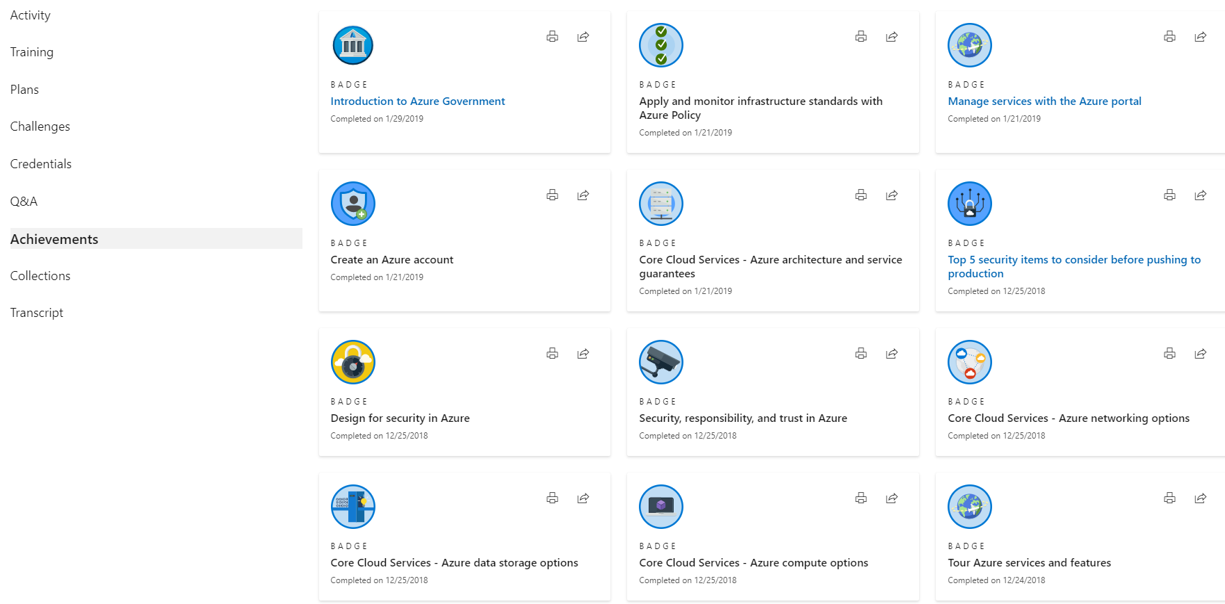
Task: Share the Azure networking options badge
Action: pos(1201,354)
